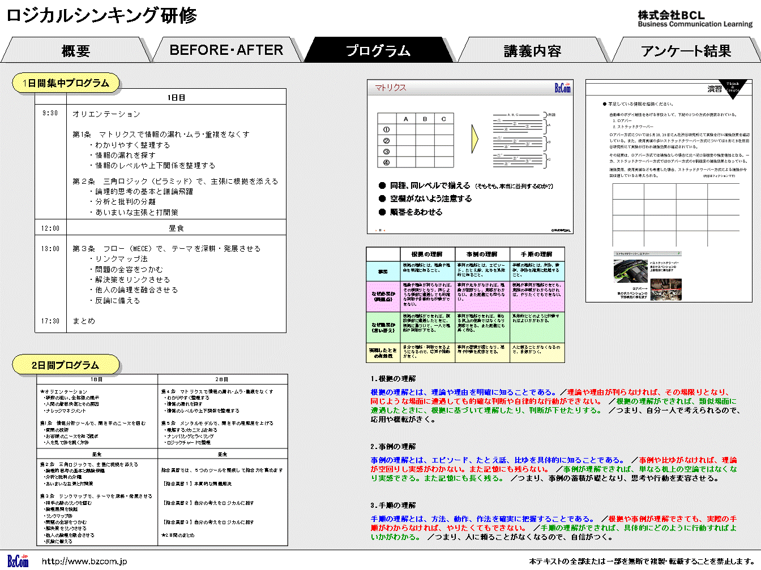This screenshot has width=761, height=570.
Task: Click the 3.手順の理解 section heading
Action: pos(394,506)
